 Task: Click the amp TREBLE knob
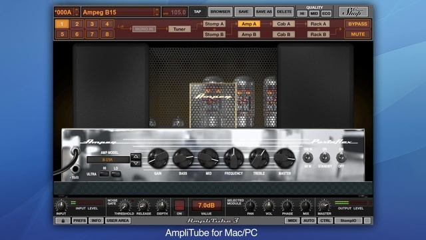pyautogui.click(x=259, y=159)
